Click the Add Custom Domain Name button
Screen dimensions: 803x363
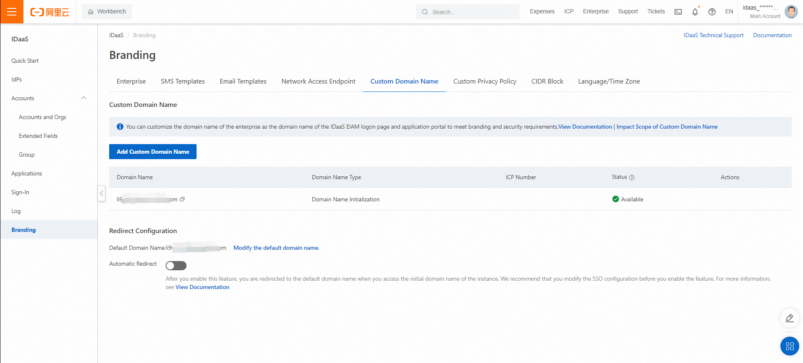(153, 152)
